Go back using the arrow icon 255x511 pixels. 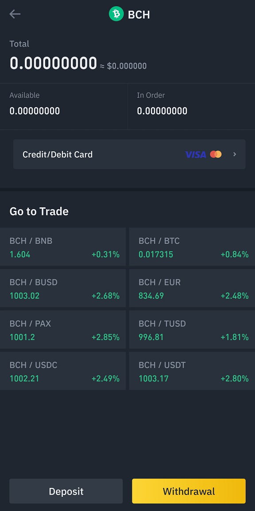pos(15,14)
